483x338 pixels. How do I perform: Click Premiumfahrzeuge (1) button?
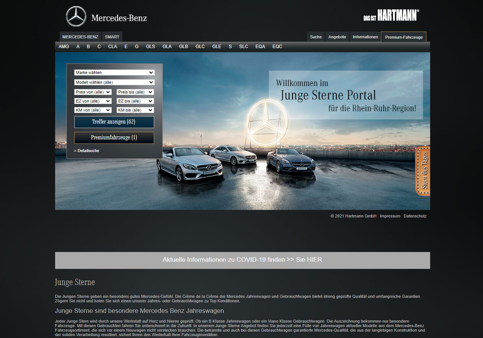click(x=114, y=138)
